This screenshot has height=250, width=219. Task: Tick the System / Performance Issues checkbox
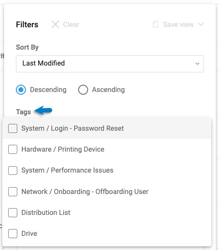[13, 170]
